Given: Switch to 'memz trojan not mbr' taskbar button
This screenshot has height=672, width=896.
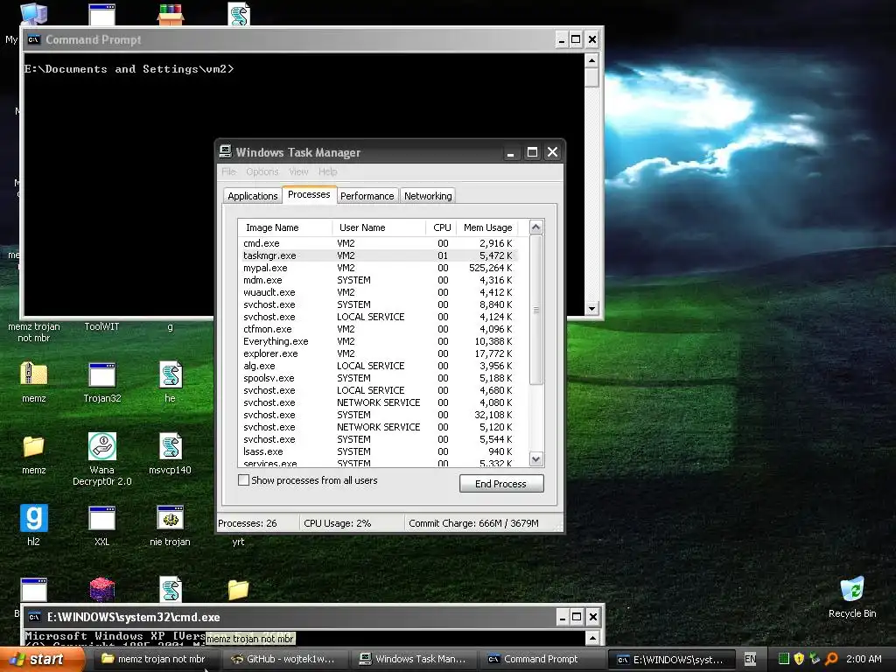Looking at the screenshot, I should click(154, 659).
